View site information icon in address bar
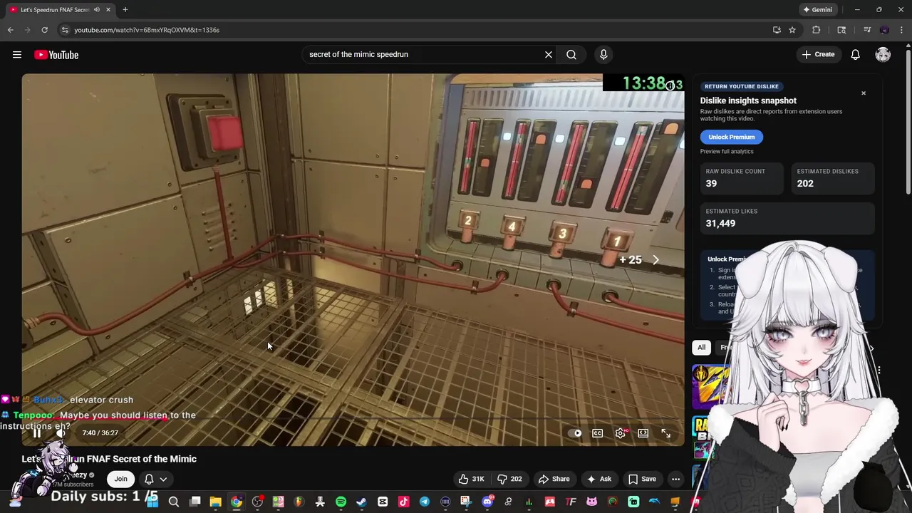Screen dimensions: 912x513 coord(65,30)
